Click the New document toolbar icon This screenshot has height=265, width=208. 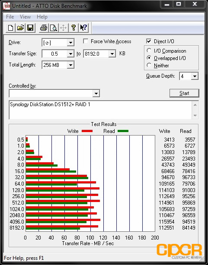11,28
